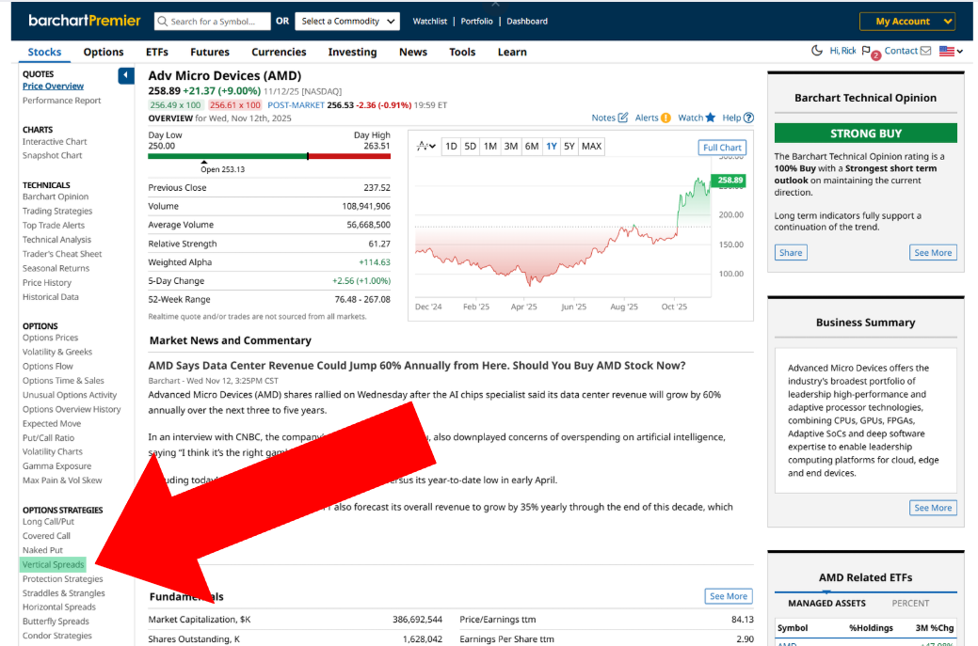Switch to PERCENT tab in Related ETFs

tap(910, 603)
